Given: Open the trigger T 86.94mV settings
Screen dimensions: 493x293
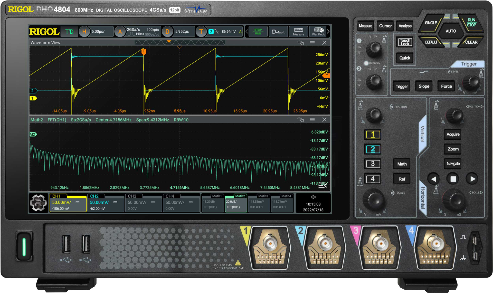Looking at the screenshot, I should [x=220, y=32].
